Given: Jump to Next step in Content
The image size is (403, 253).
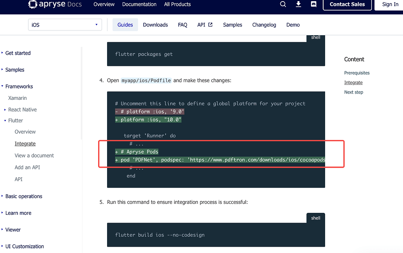Looking at the screenshot, I should tap(354, 92).
